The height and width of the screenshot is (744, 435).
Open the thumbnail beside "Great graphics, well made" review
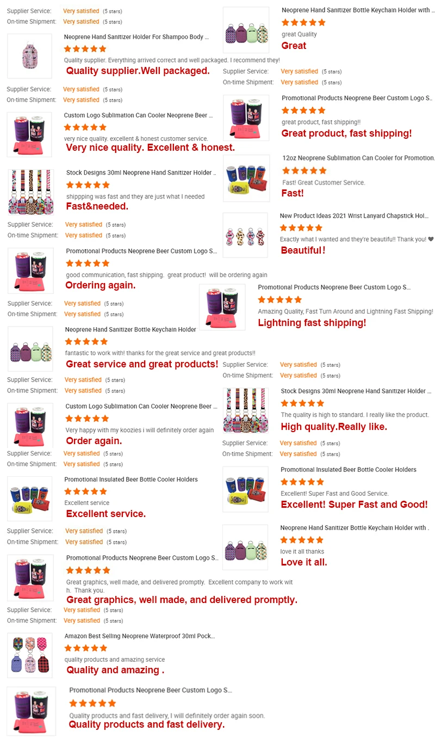click(x=30, y=577)
